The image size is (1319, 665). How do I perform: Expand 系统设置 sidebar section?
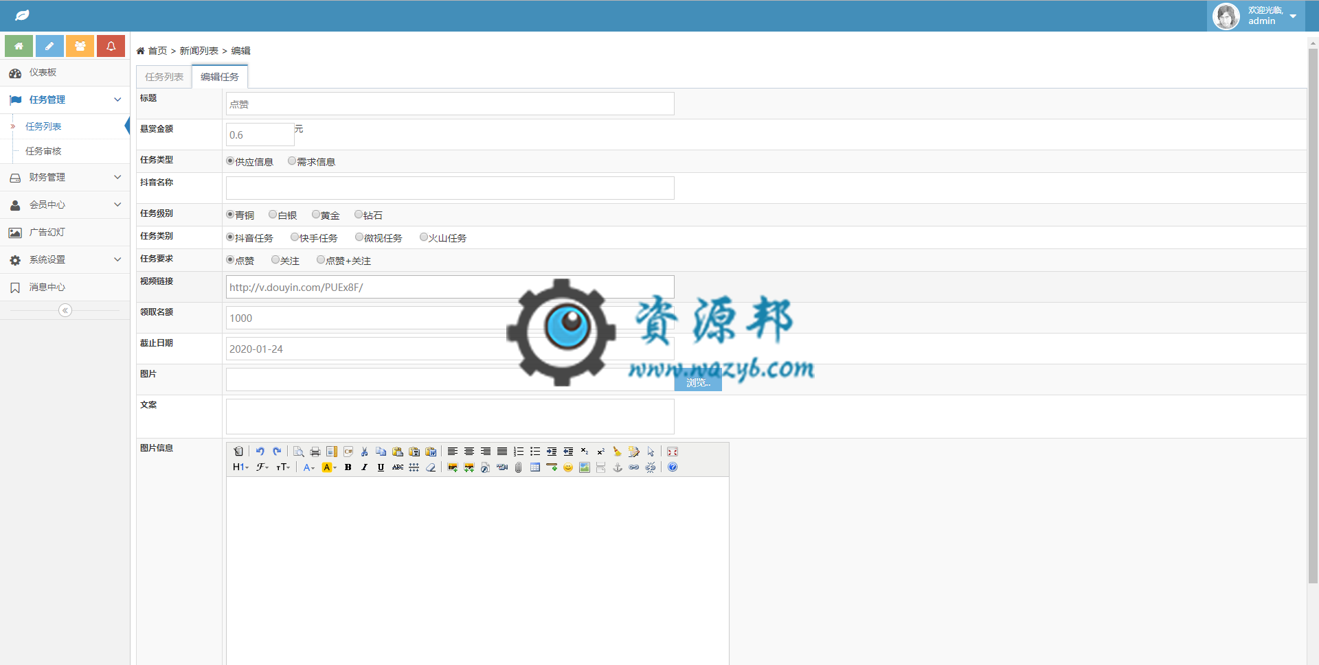tap(65, 259)
